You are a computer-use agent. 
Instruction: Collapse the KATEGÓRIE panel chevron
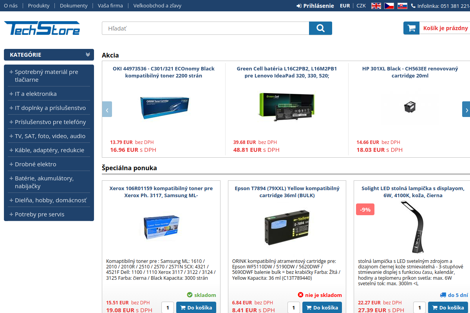click(88, 55)
